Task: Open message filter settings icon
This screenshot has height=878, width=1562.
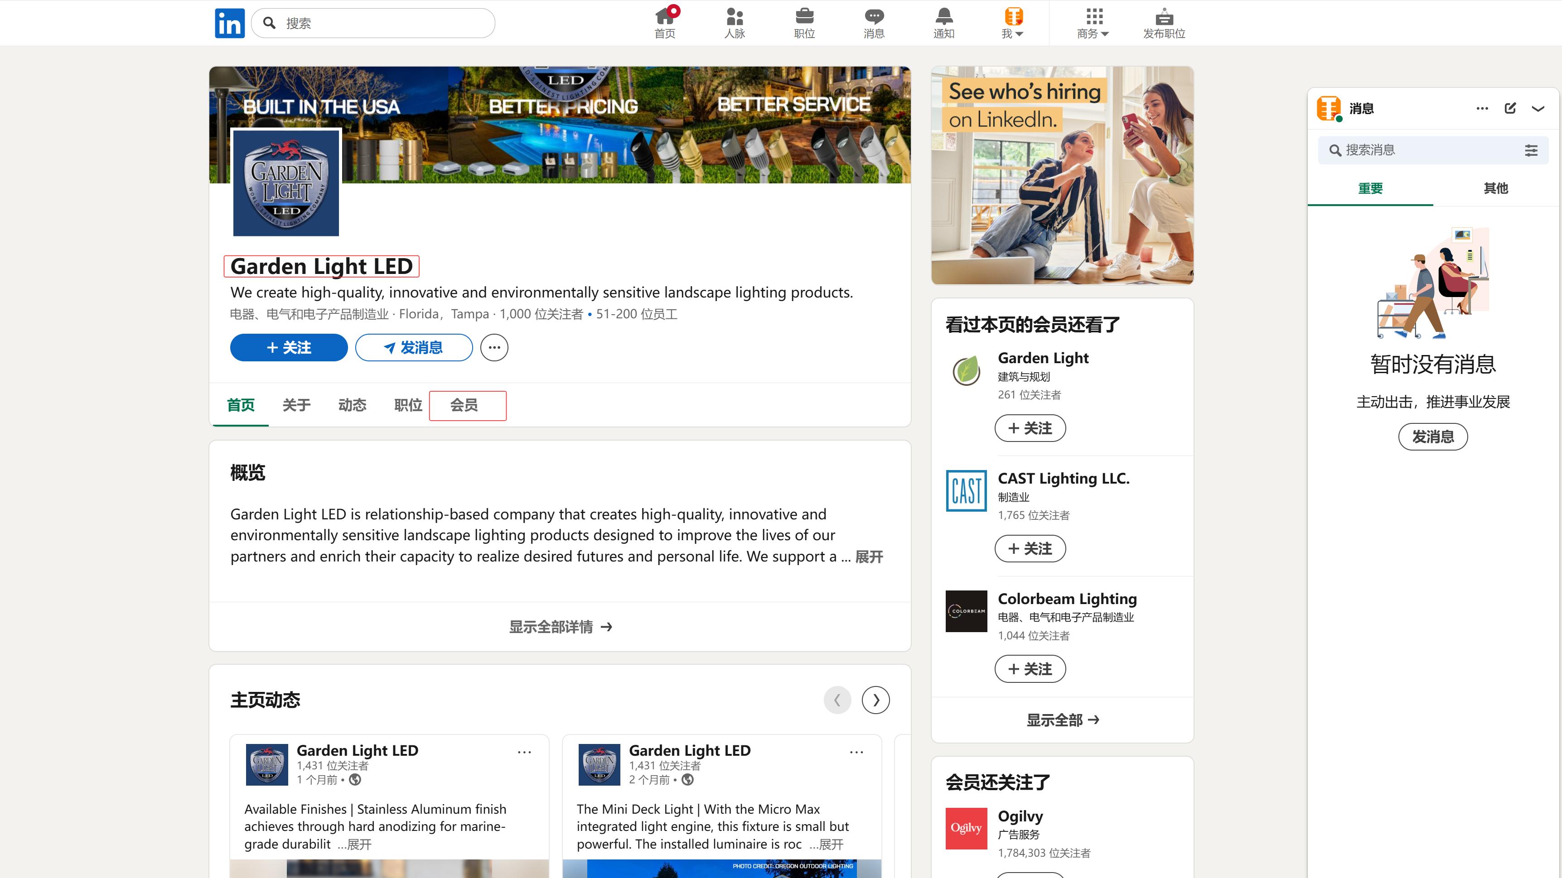Action: pyautogui.click(x=1531, y=150)
